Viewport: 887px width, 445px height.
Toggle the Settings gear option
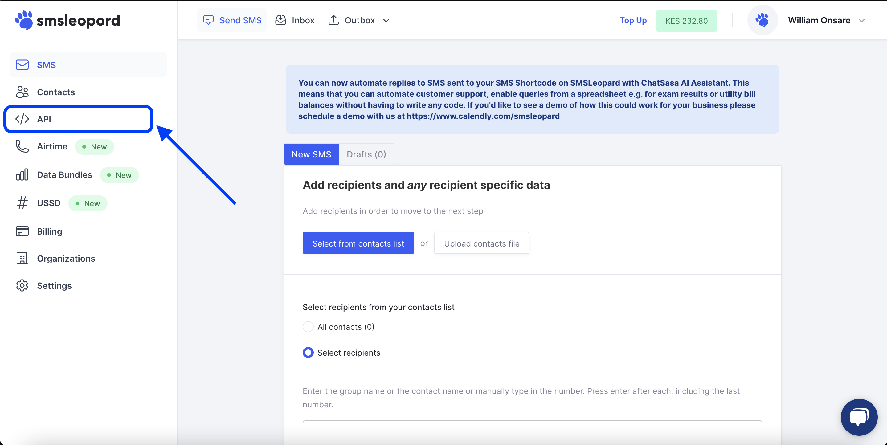pos(55,285)
